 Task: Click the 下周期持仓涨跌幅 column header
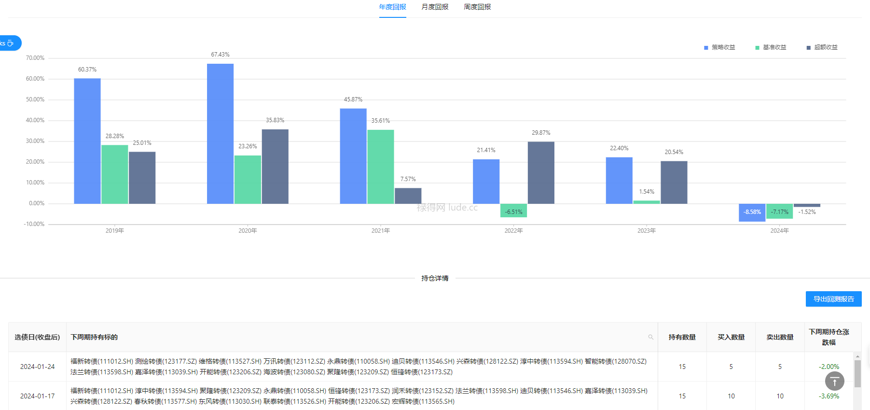tap(829, 337)
